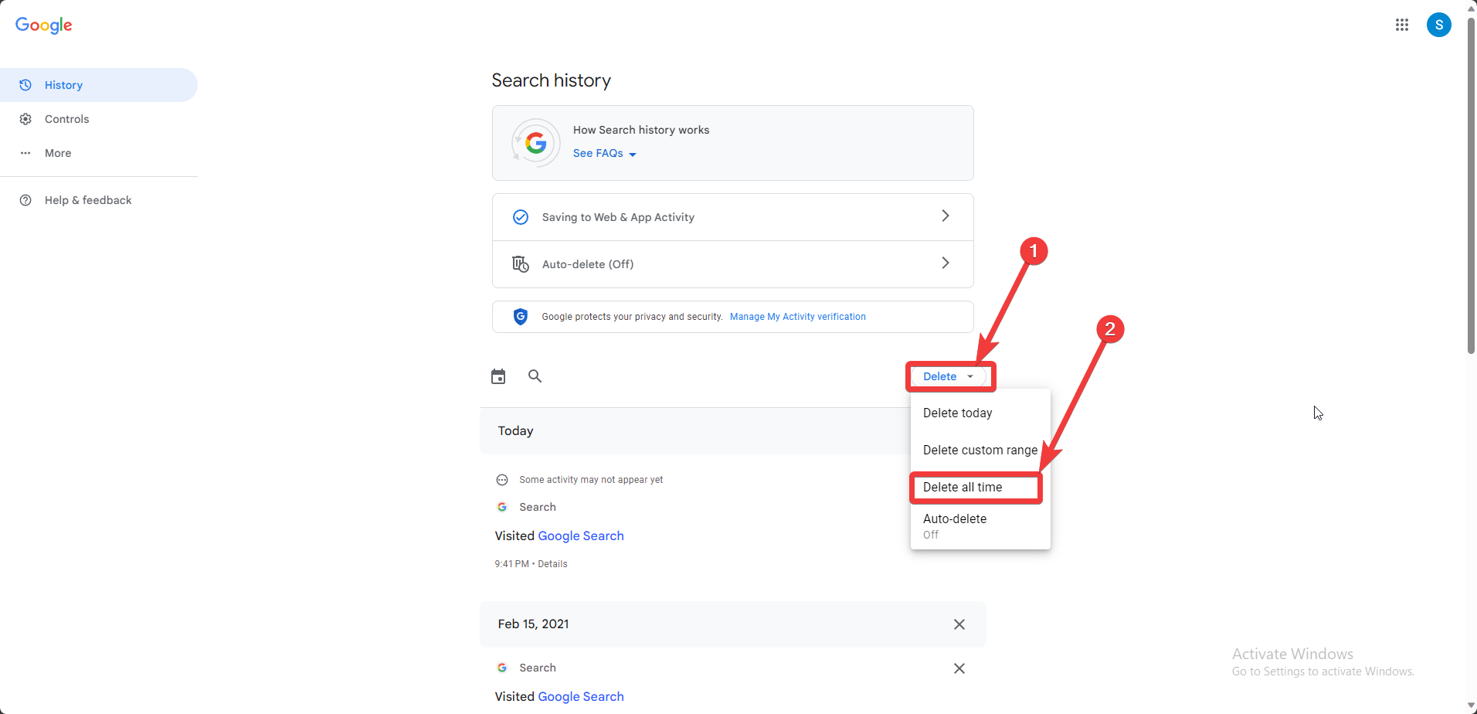Click the Google G icon under Feb 15, 2021
This screenshot has height=714, width=1477.
[502, 668]
